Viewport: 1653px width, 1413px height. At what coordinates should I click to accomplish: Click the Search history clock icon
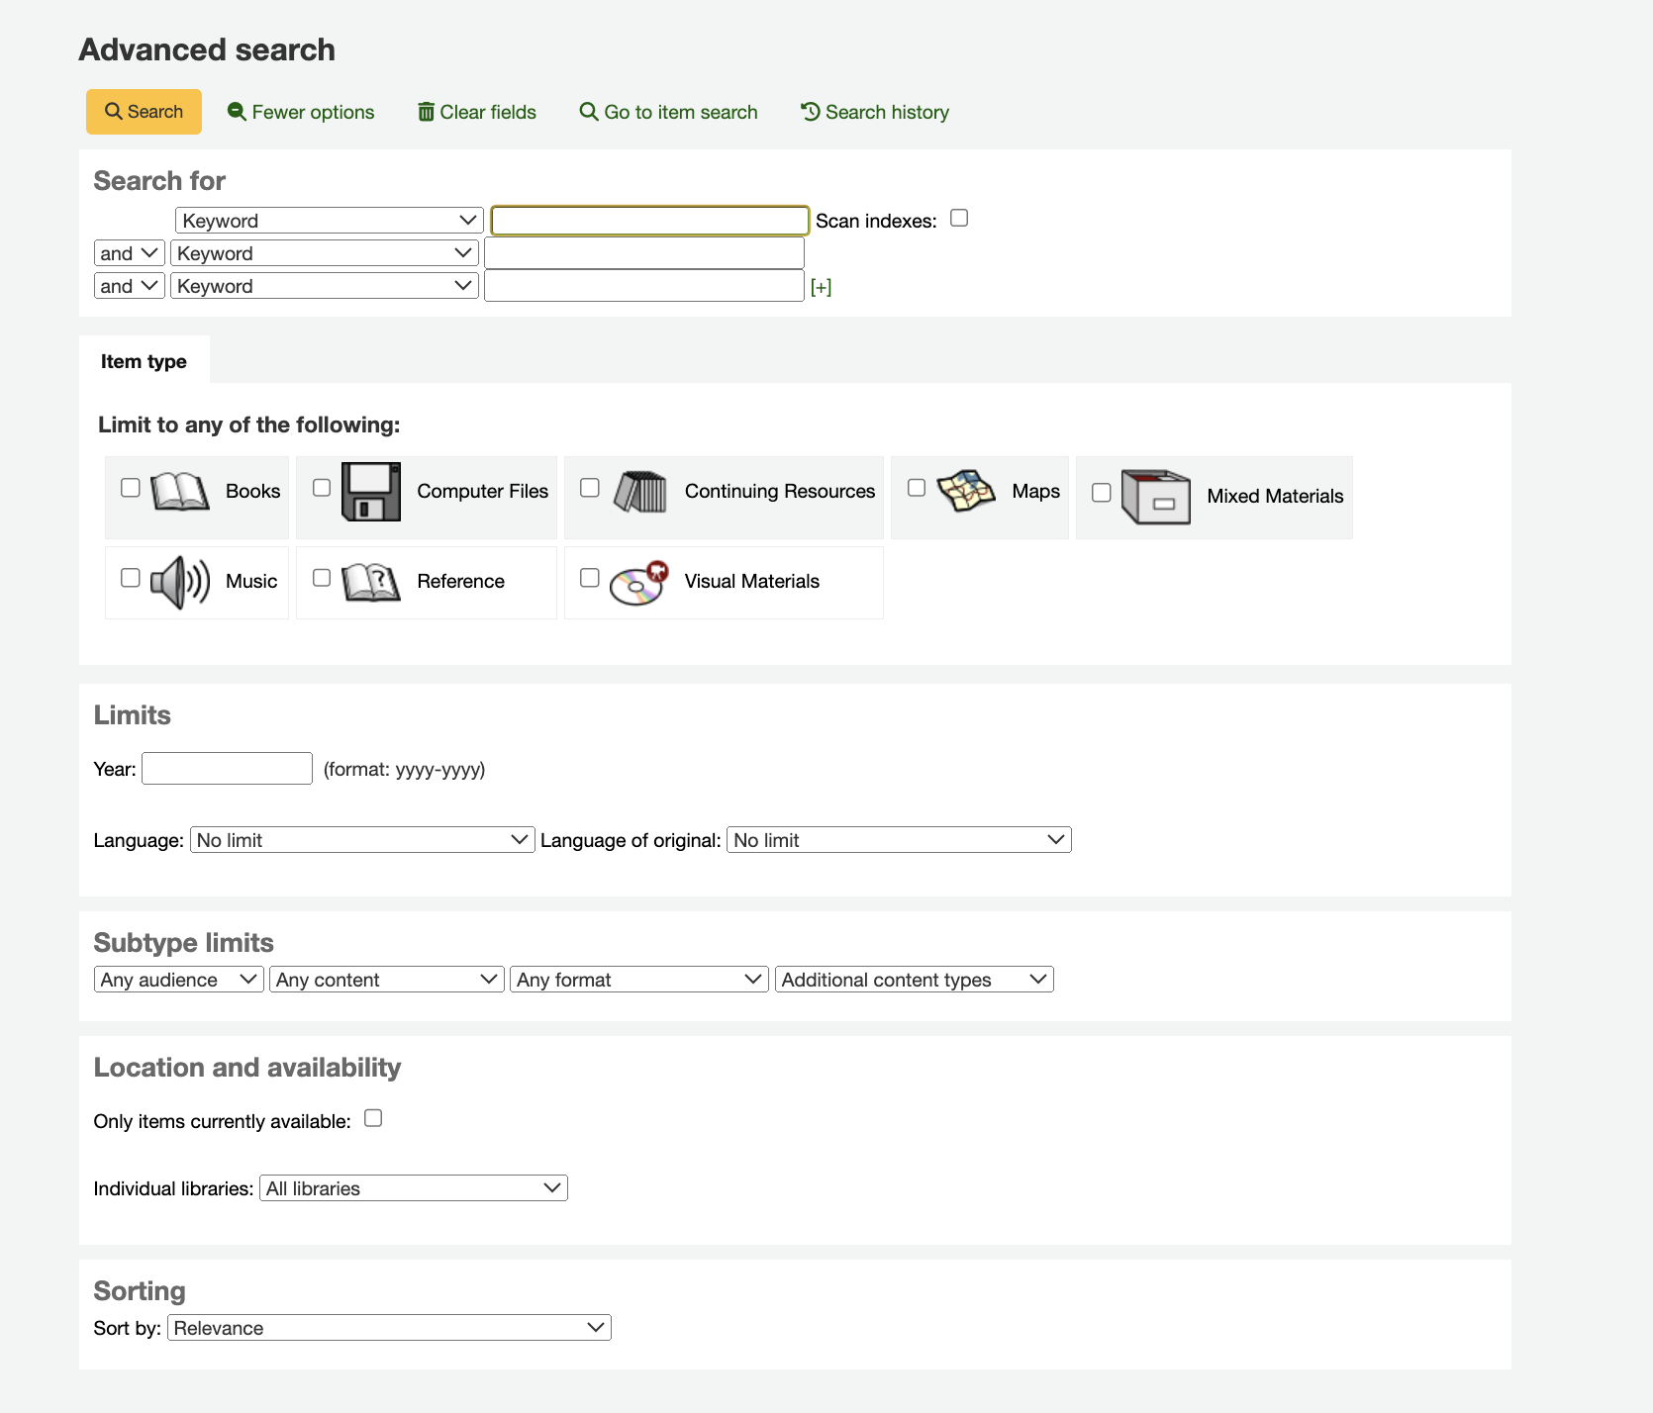(809, 111)
